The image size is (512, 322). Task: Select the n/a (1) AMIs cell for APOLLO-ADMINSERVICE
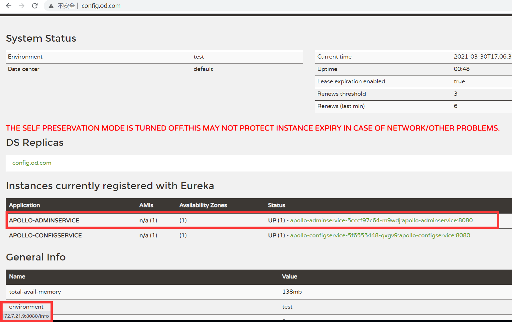pos(148,220)
